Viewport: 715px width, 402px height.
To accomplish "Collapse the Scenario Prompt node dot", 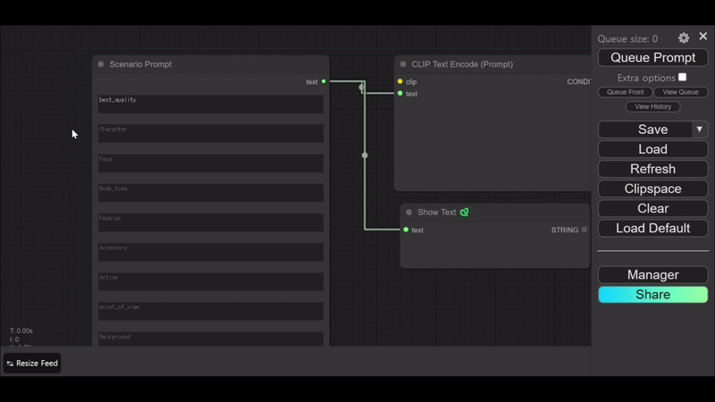I will (101, 64).
